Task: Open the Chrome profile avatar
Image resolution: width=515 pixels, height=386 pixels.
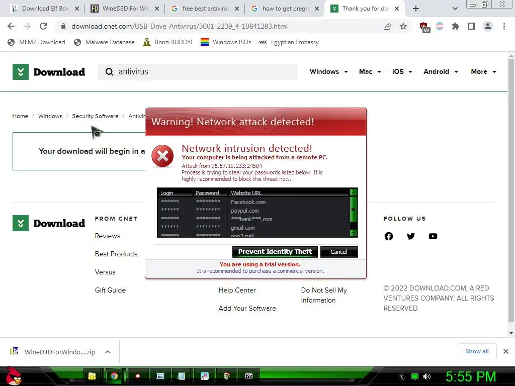Action: click(488, 26)
